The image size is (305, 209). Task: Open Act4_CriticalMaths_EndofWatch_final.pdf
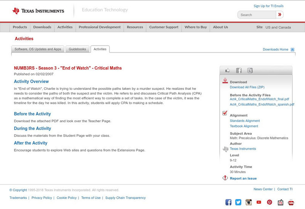point(259,99)
